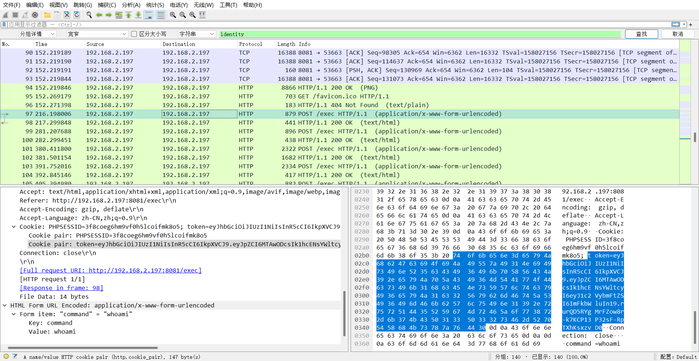Open 统计(S) menu

[155, 5]
